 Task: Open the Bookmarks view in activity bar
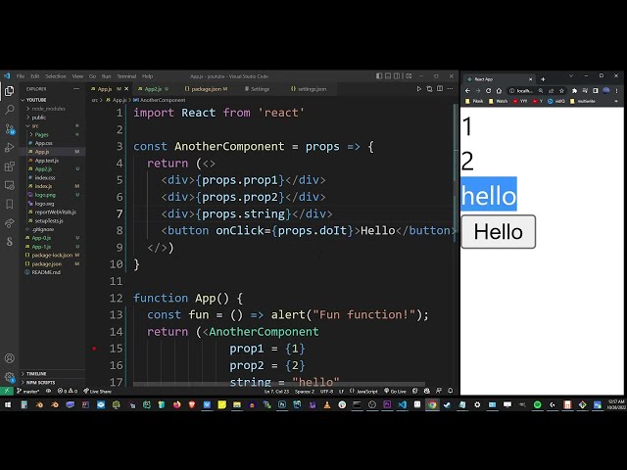click(9, 205)
